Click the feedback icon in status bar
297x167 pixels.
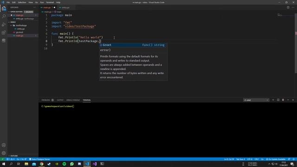[289, 159]
